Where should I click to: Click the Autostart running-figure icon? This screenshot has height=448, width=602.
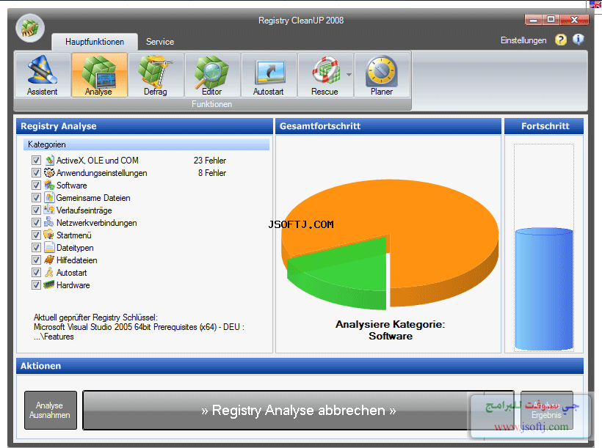49,272
